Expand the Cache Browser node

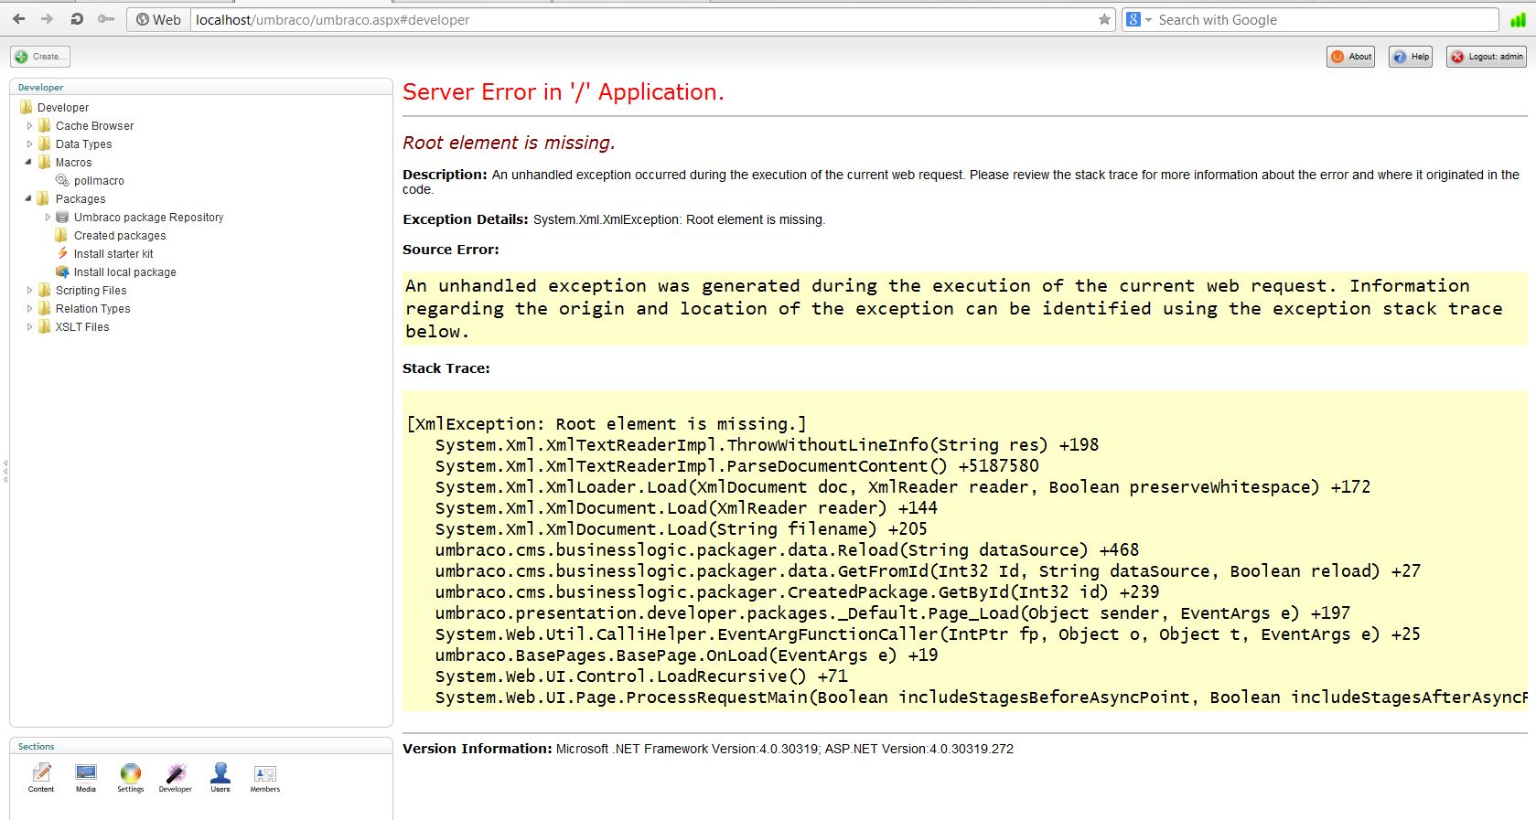click(29, 126)
